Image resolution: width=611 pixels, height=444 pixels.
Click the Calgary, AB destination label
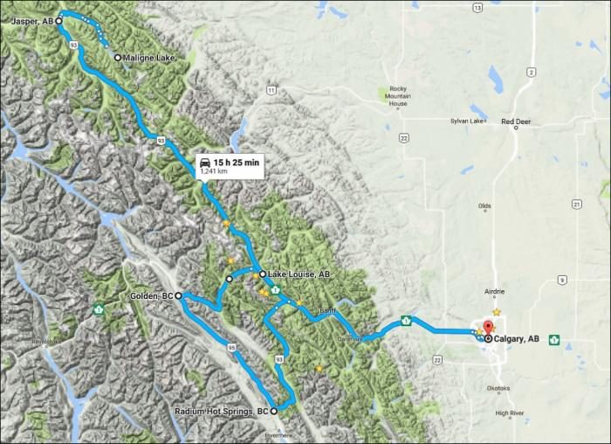[517, 338]
